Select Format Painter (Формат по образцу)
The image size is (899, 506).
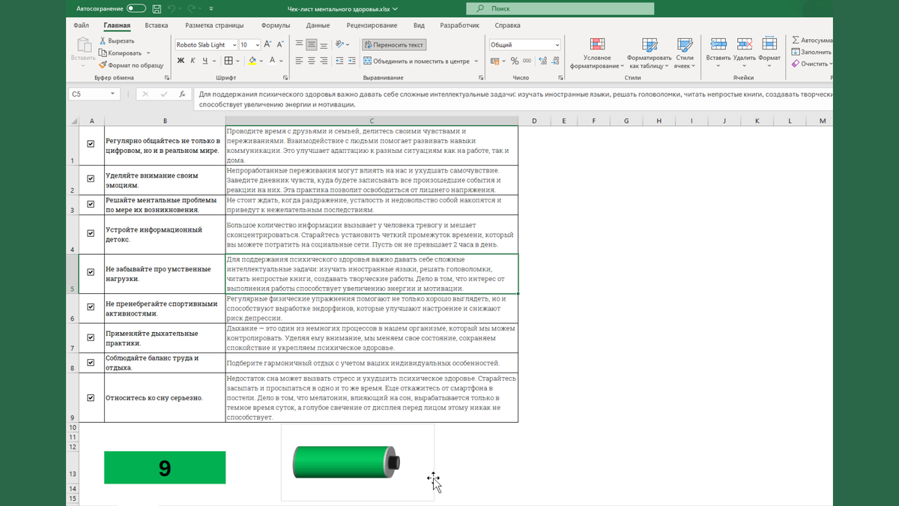click(x=131, y=65)
